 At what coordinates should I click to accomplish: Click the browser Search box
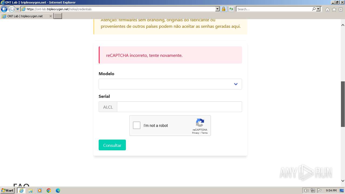(274, 9)
